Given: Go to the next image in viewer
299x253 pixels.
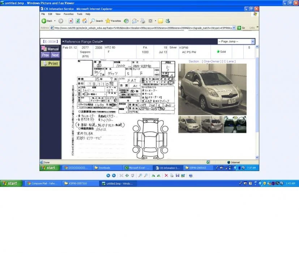Looking at the screenshot, I should click(x=114, y=176).
